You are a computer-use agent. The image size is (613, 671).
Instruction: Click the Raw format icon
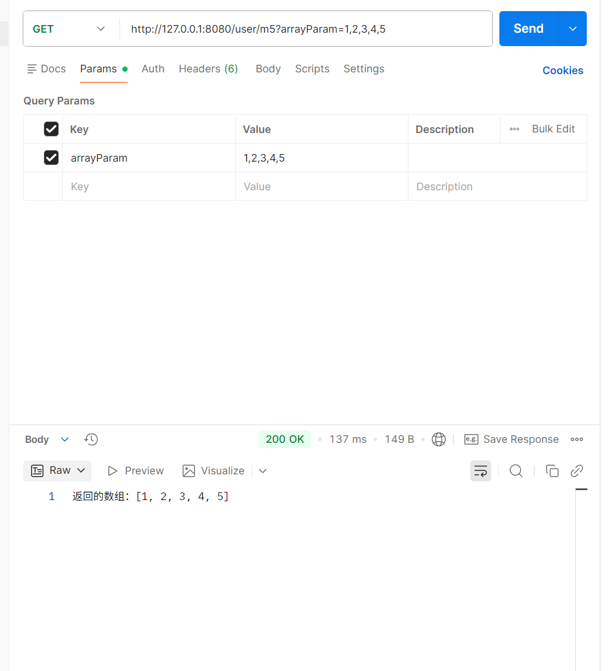[x=37, y=471]
